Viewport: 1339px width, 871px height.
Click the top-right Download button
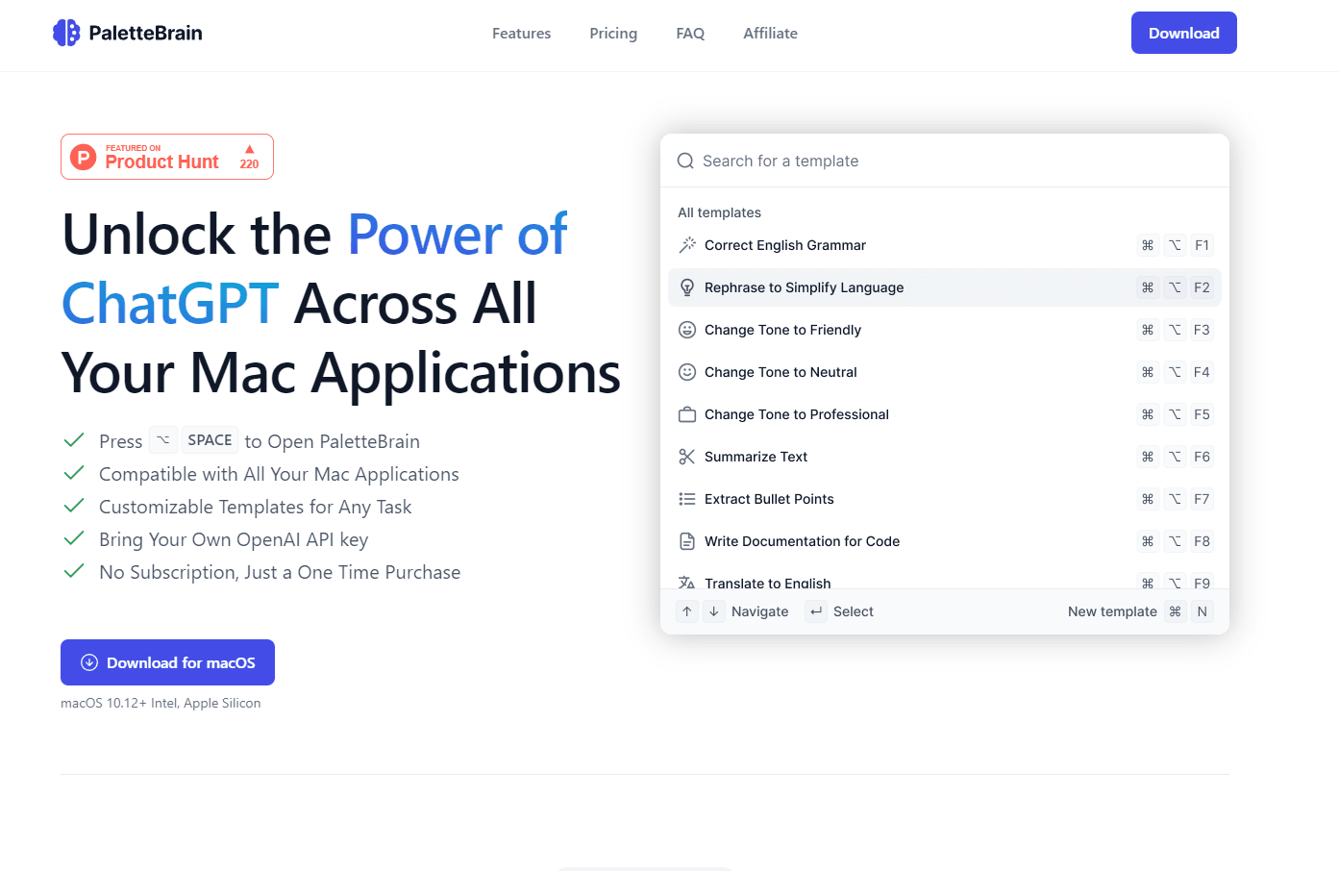pyautogui.click(x=1183, y=33)
